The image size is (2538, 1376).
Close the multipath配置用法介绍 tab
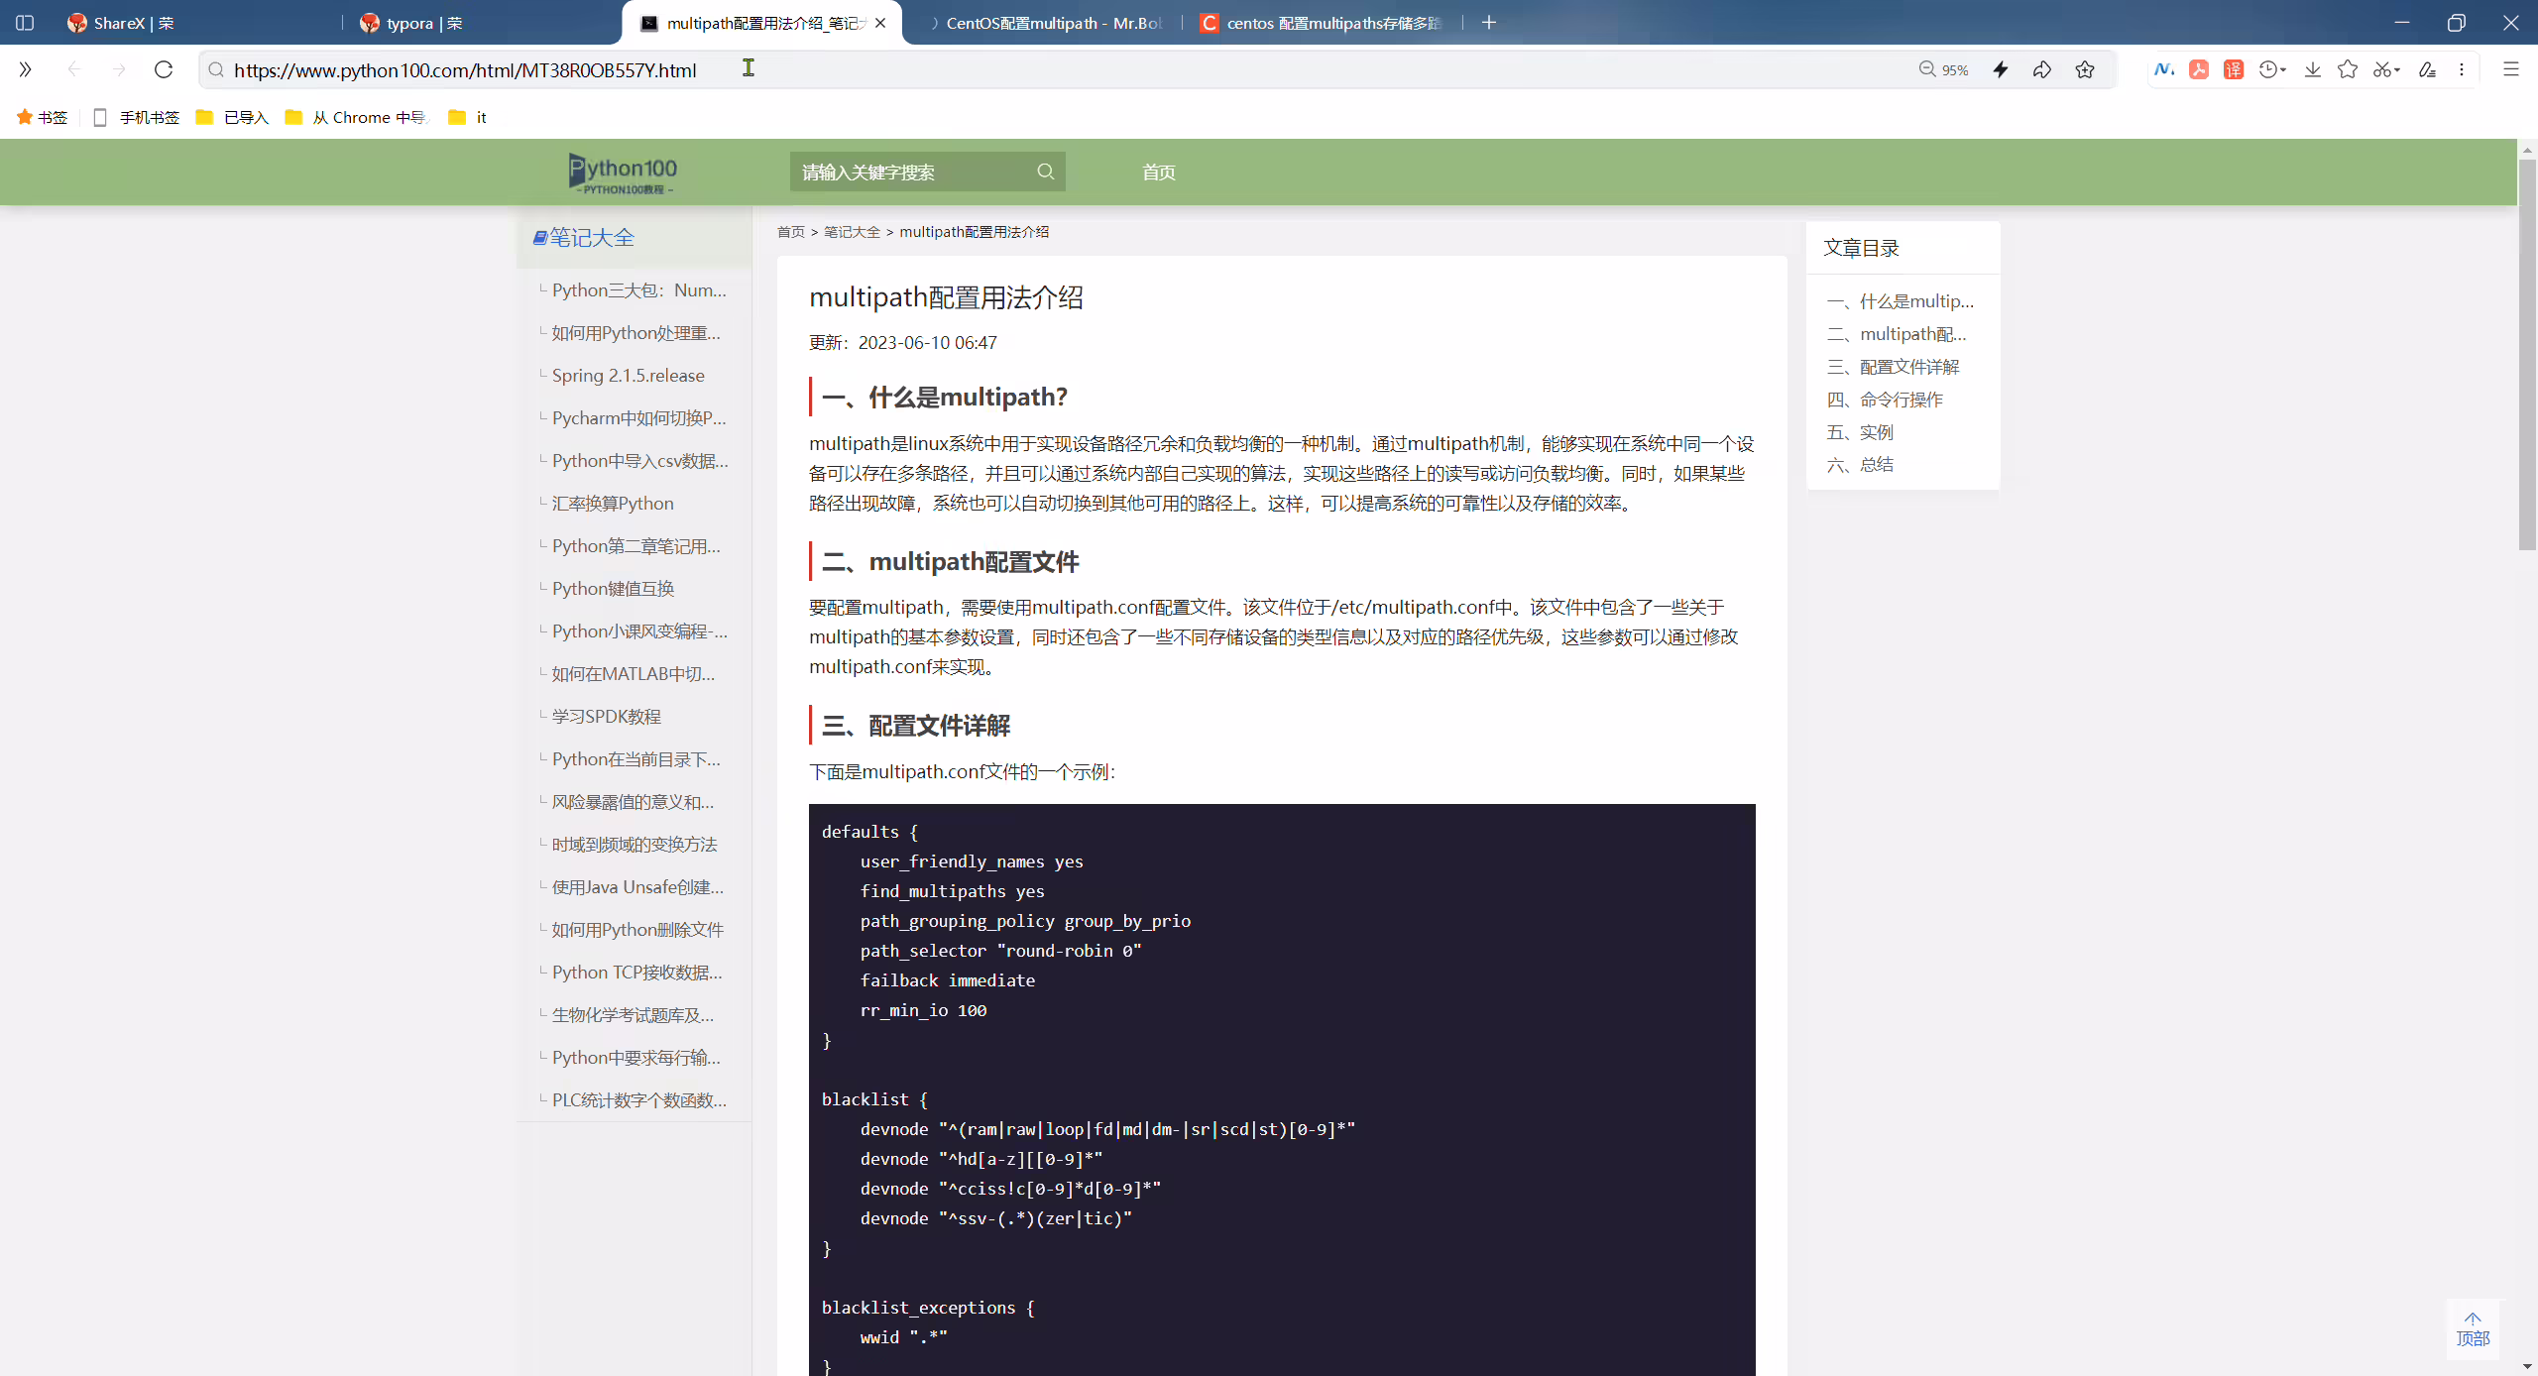pyautogui.click(x=880, y=23)
